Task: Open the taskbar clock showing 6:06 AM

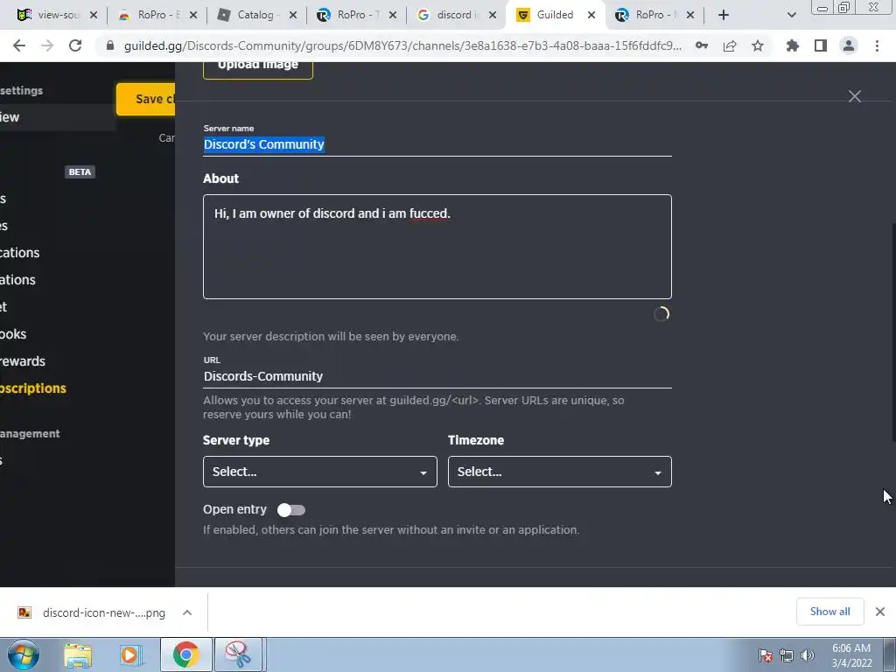Action: point(851,655)
